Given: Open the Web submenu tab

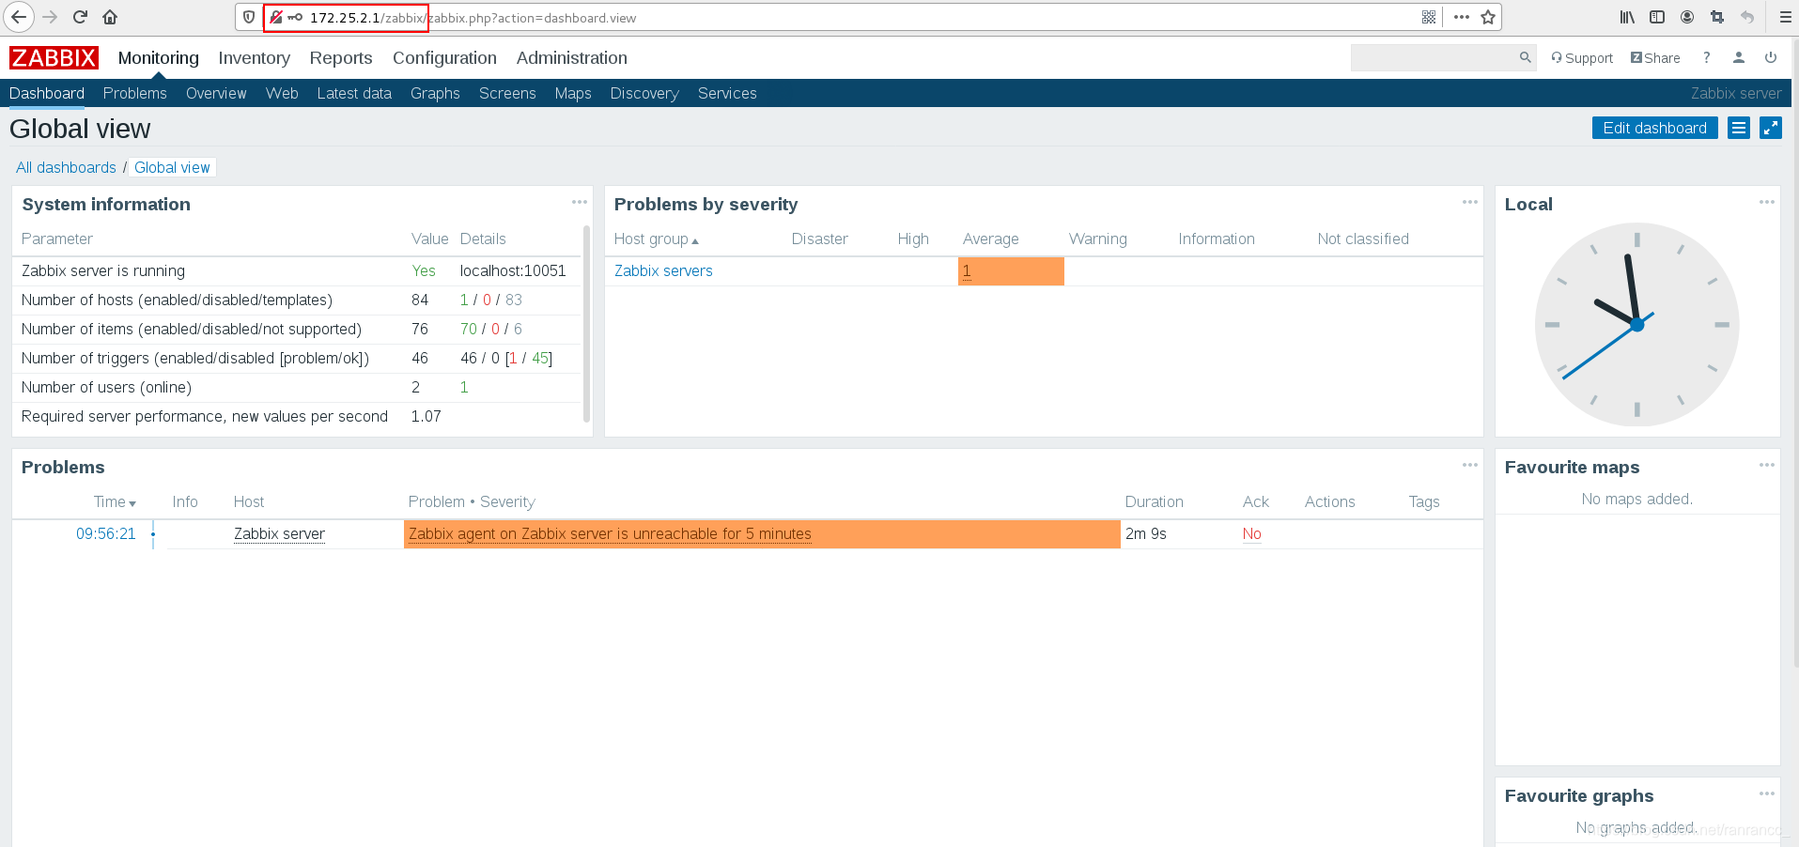Looking at the screenshot, I should 282,93.
